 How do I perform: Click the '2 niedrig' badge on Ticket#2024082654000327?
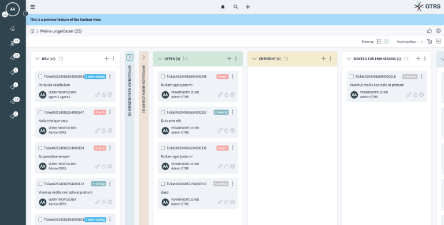pyautogui.click(x=221, y=112)
